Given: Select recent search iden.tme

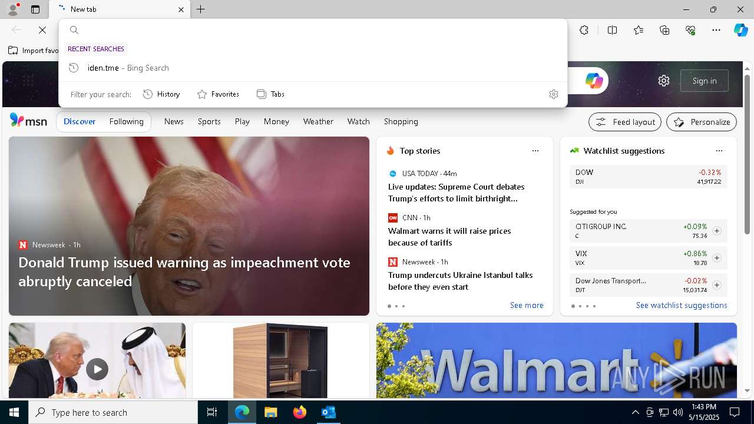Looking at the screenshot, I should tap(313, 68).
